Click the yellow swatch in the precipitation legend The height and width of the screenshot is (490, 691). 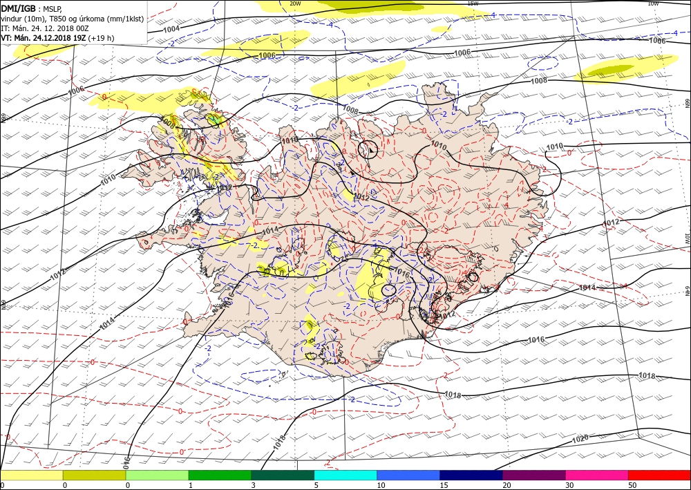tap(32, 475)
